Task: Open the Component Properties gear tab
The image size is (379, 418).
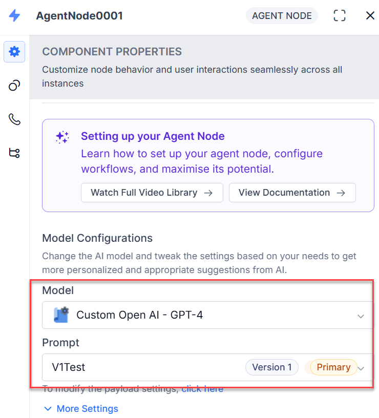Action: [x=14, y=52]
